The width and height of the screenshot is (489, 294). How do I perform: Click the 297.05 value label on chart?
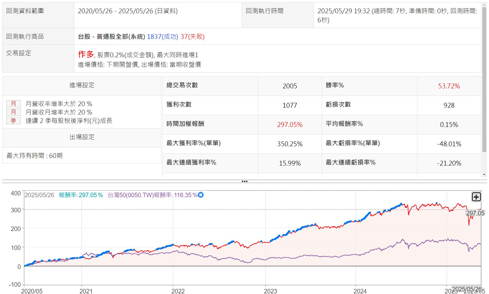pyautogui.click(x=475, y=213)
